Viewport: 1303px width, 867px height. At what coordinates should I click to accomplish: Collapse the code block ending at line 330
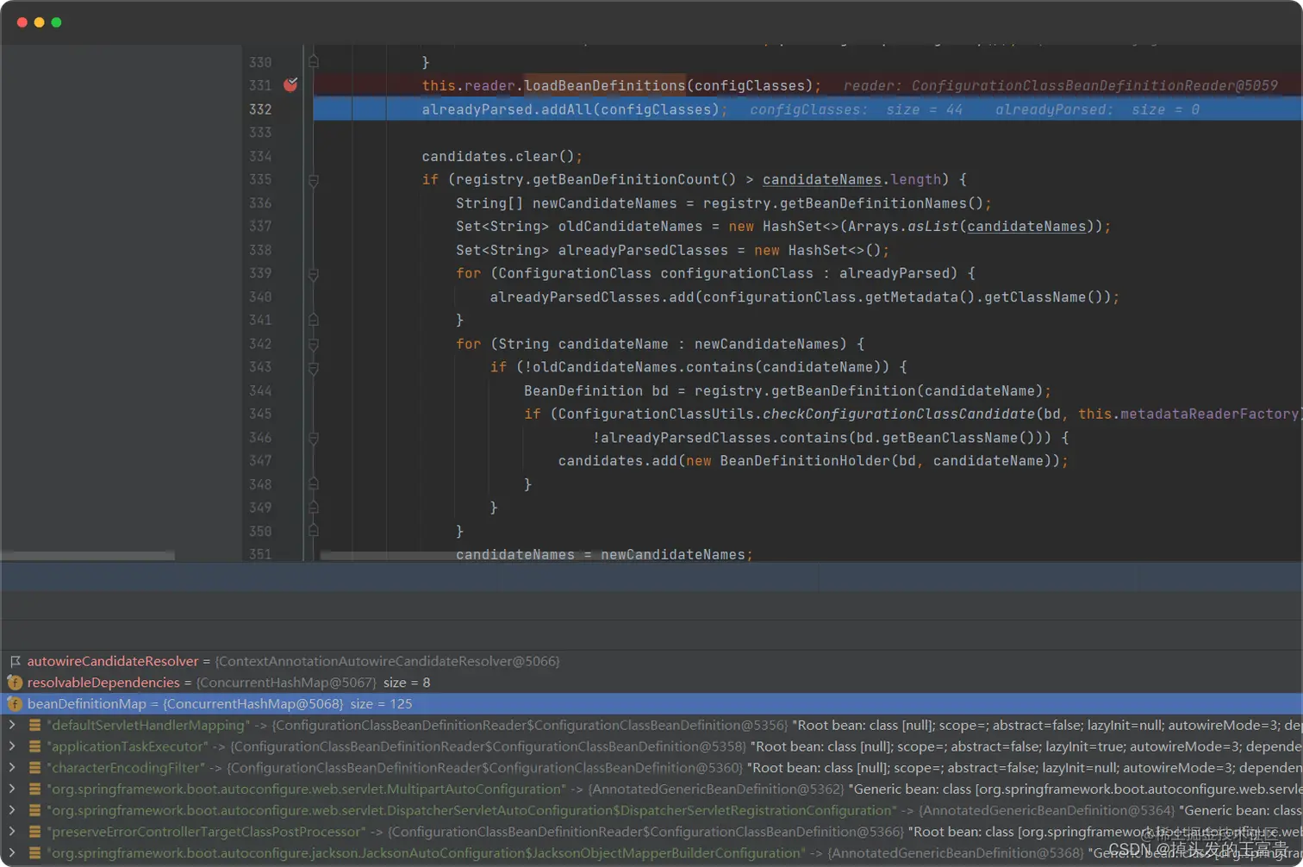pyautogui.click(x=314, y=62)
